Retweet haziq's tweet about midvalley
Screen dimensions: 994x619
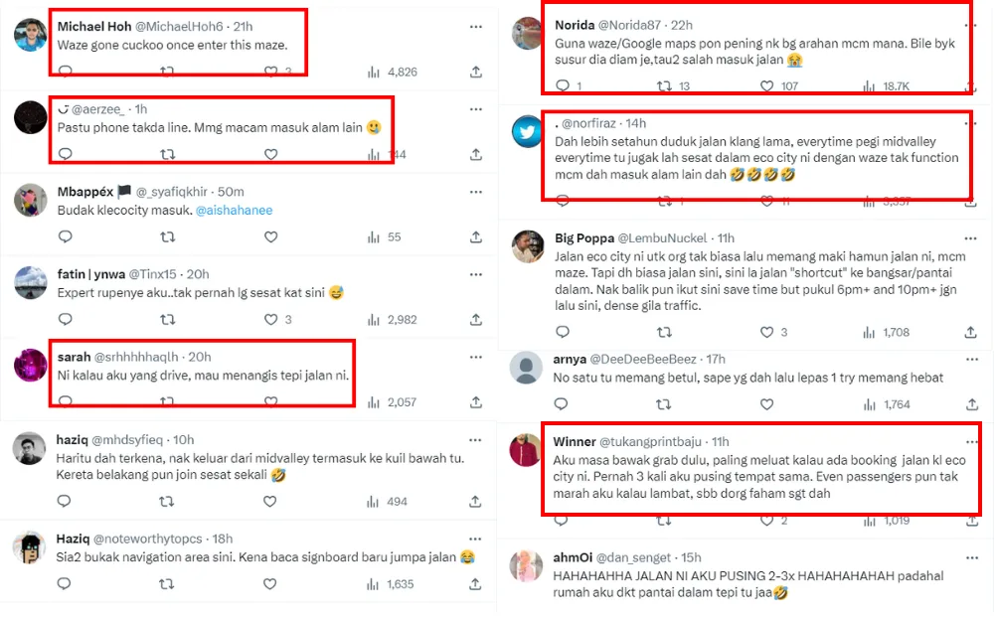click(168, 502)
